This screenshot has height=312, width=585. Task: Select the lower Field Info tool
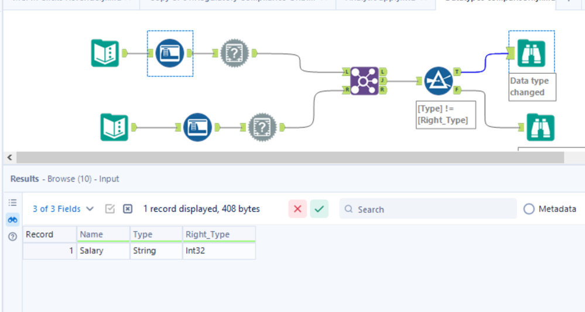point(262,128)
